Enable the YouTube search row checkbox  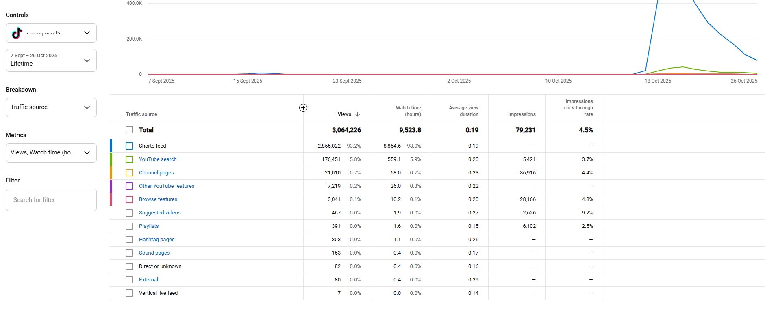click(x=129, y=159)
